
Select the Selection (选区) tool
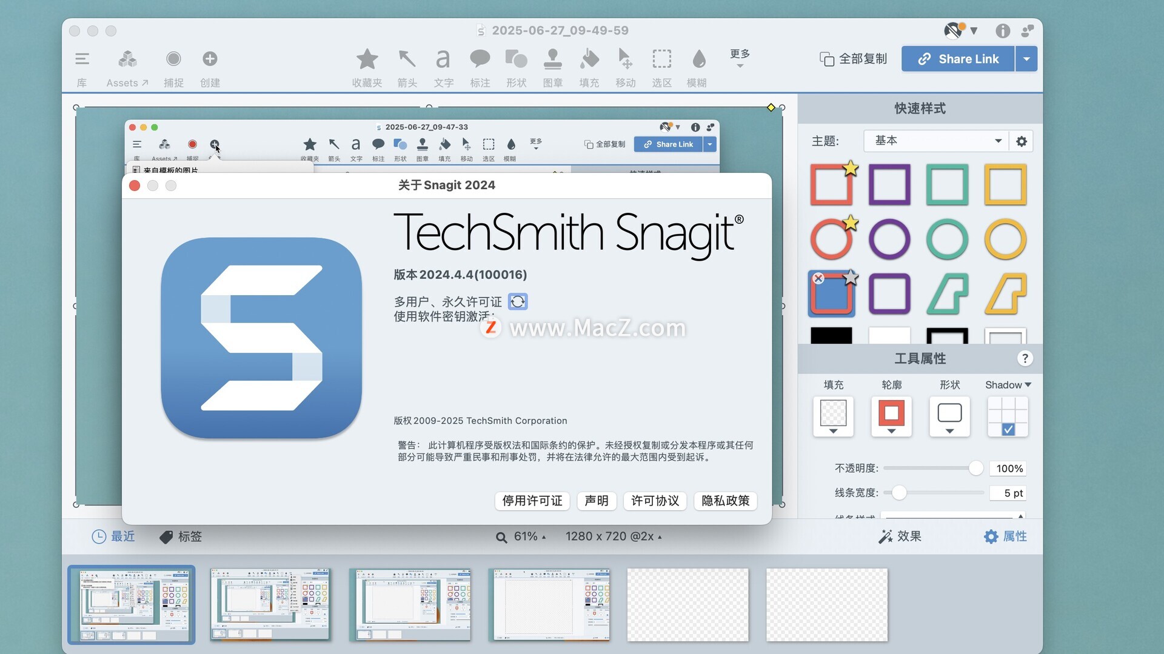661,59
